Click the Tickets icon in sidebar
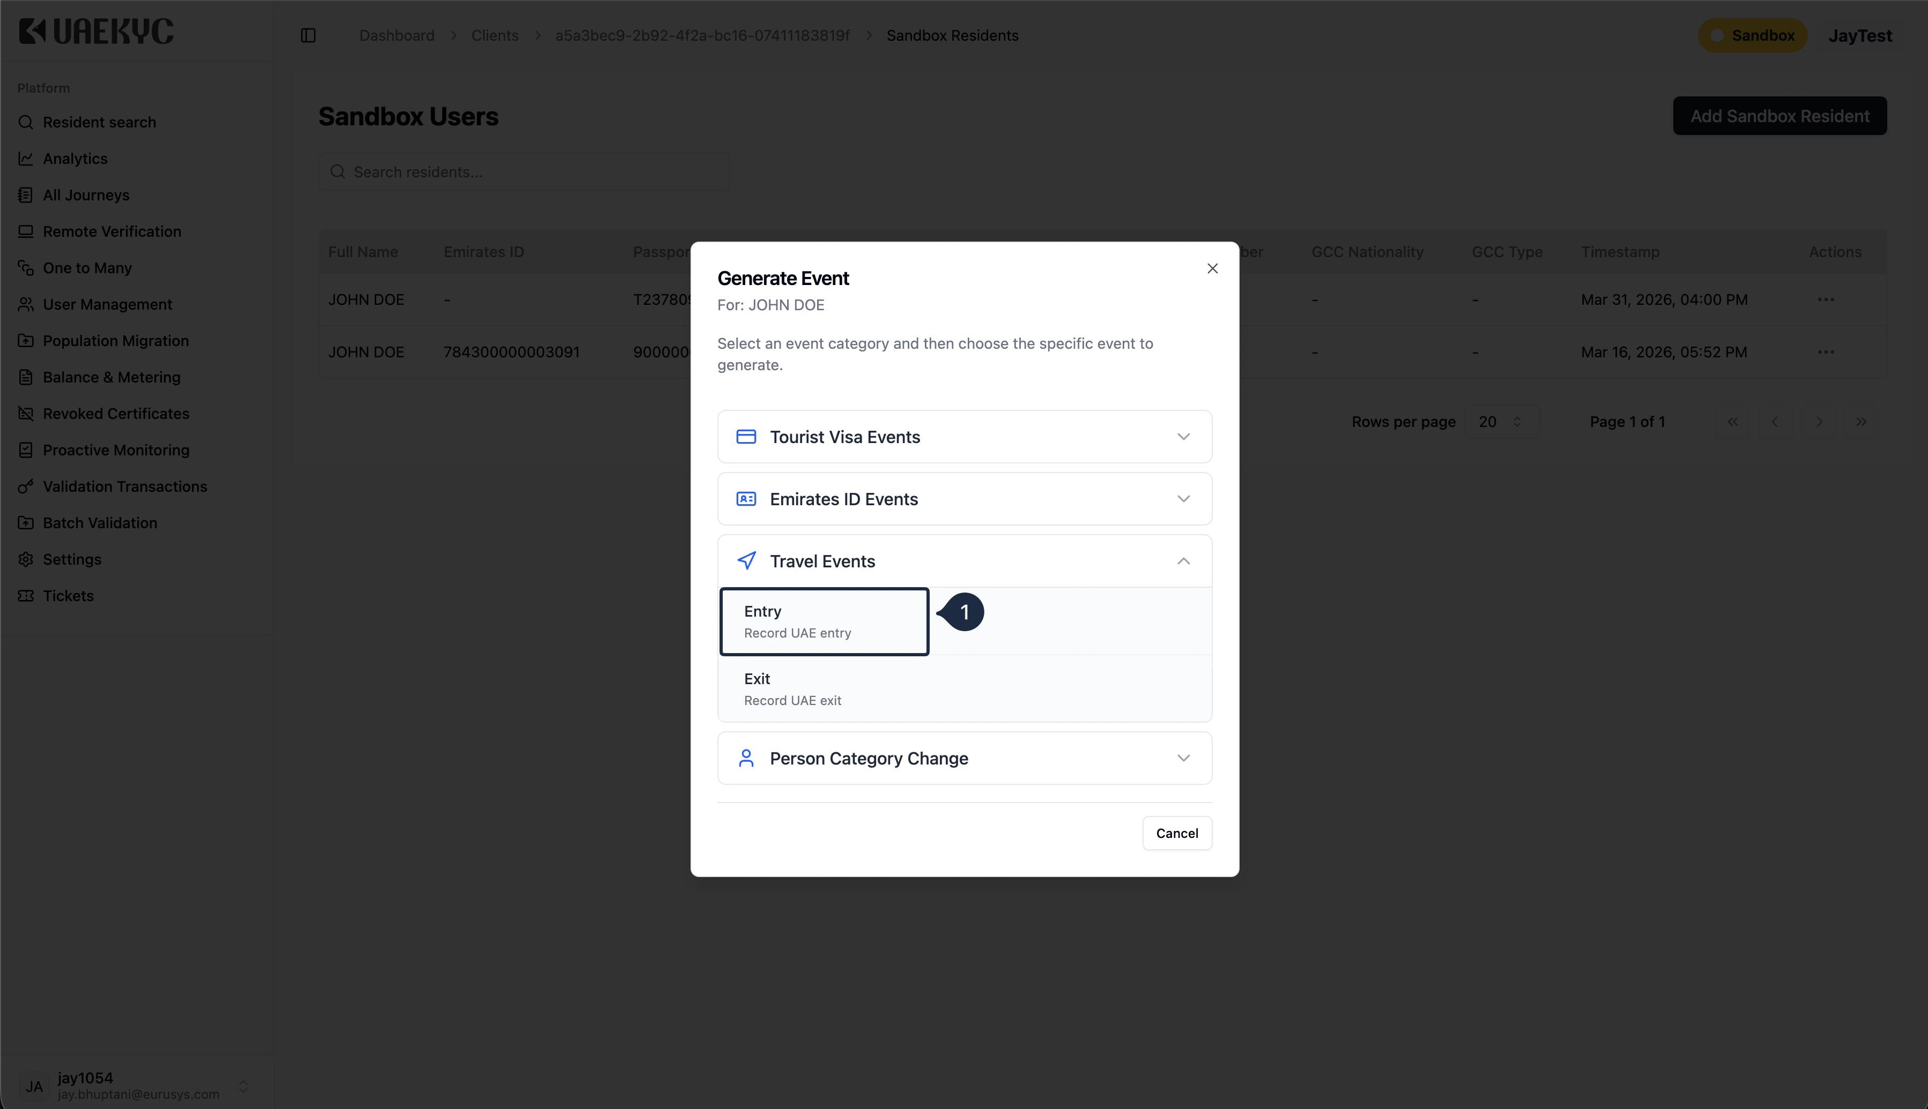 pyautogui.click(x=26, y=596)
